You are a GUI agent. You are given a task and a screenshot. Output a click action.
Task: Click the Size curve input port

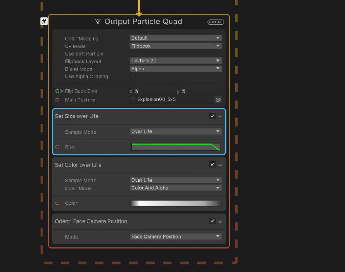pos(57,147)
